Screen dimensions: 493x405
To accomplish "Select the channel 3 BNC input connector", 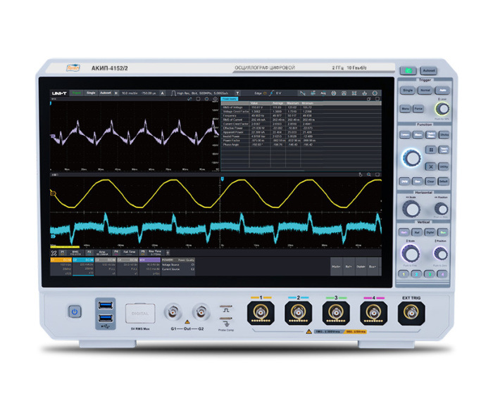I will tap(336, 313).
